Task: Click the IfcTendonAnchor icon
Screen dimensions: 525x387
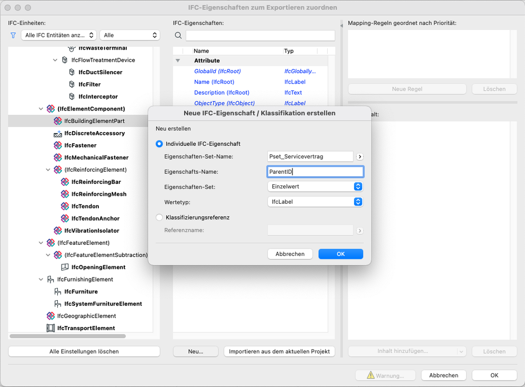Action: pos(65,219)
